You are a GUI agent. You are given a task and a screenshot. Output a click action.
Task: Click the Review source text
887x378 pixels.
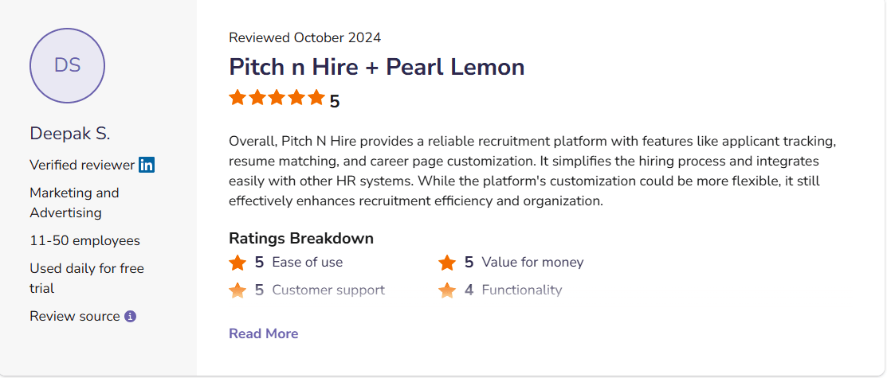coord(75,316)
